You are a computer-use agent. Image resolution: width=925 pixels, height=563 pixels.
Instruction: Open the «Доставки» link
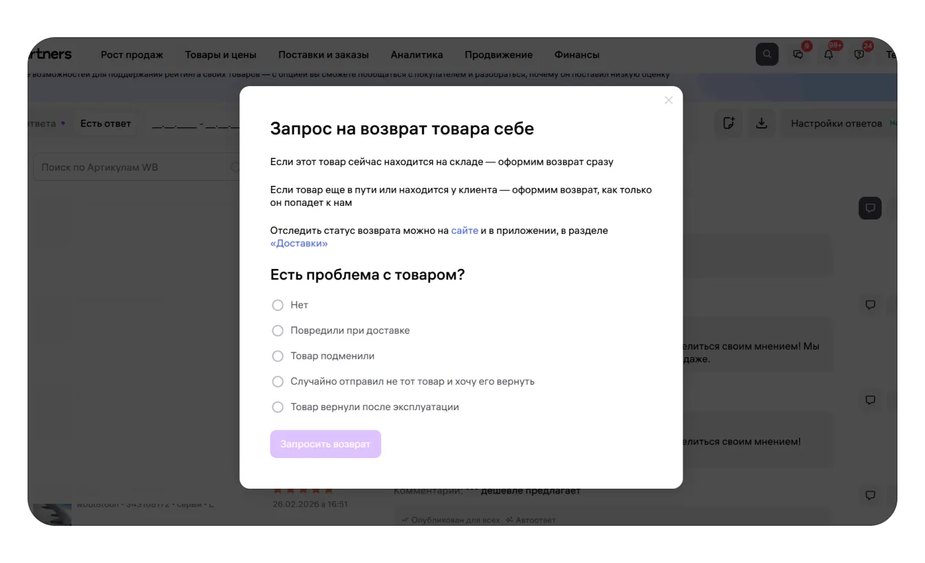[x=299, y=243]
